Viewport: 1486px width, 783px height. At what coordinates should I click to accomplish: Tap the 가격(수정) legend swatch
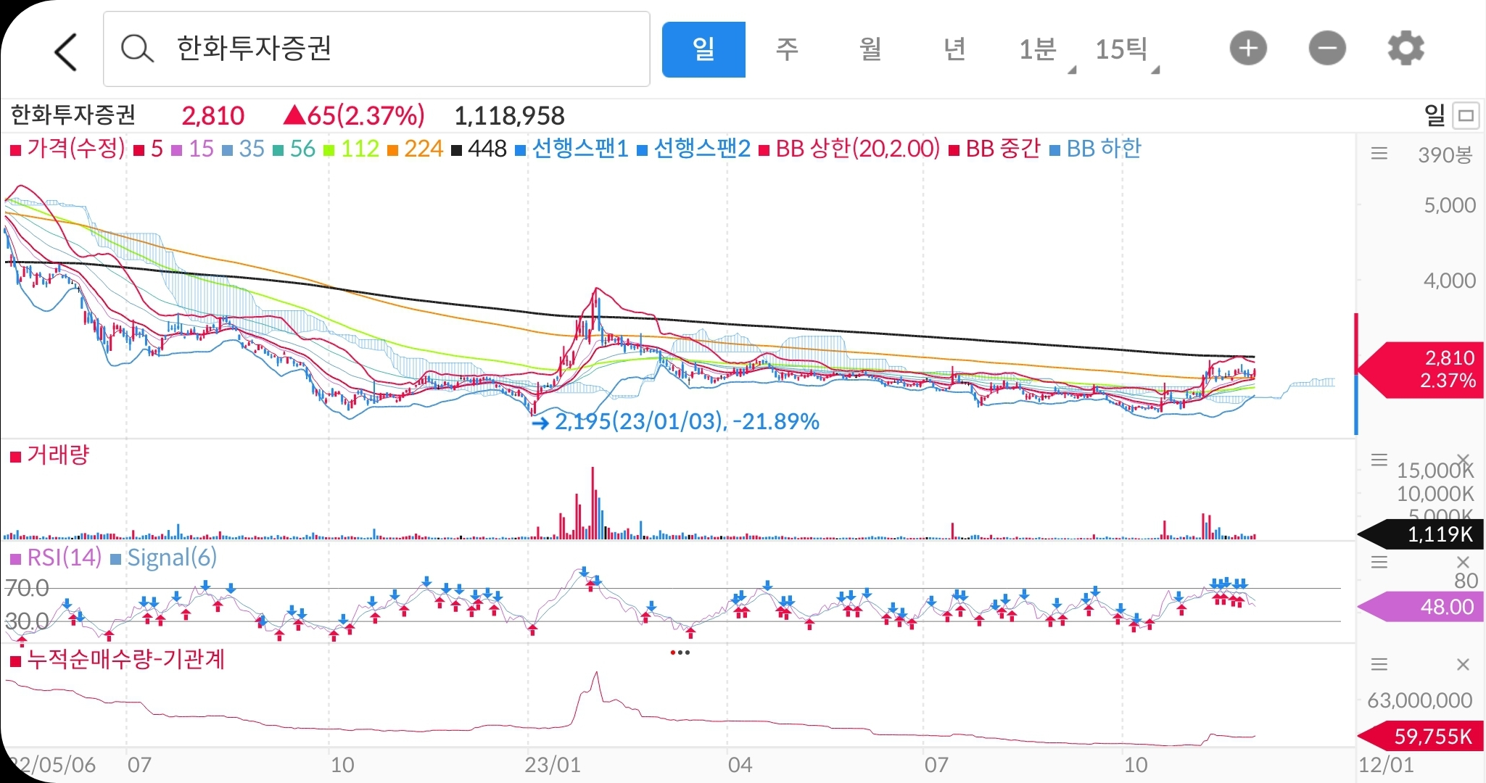[15, 150]
